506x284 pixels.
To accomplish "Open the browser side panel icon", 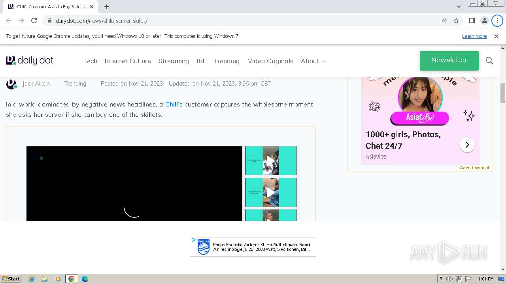I will pyautogui.click(x=472, y=21).
